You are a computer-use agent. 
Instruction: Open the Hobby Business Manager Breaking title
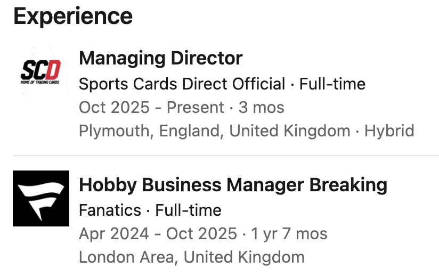[x=233, y=185]
